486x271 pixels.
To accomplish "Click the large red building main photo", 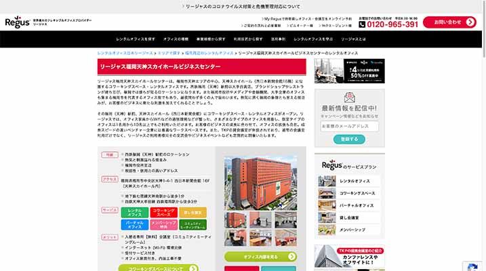I will [x=261, y=184].
